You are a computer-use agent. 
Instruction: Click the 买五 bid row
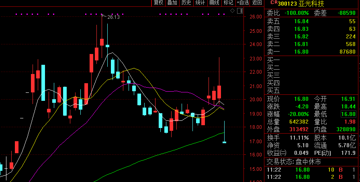pos(311,91)
